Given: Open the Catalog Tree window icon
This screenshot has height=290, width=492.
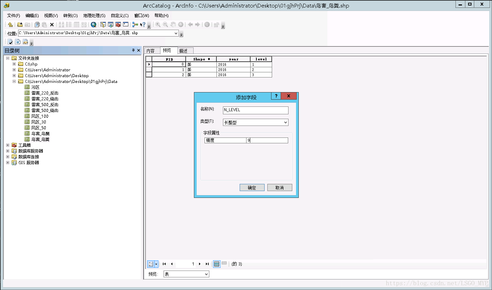Looking at the screenshot, I should tap(103, 25).
